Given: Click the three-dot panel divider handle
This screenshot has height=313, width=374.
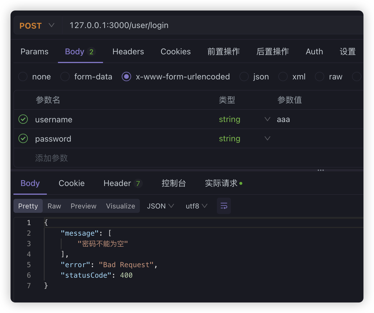Looking at the screenshot, I should point(321,170).
